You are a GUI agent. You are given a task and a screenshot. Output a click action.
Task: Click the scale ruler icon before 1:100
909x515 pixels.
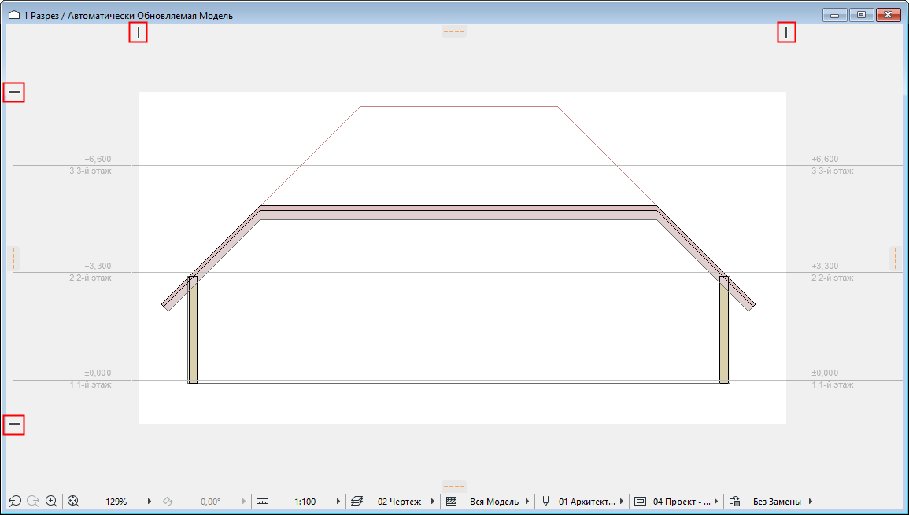[x=263, y=501]
